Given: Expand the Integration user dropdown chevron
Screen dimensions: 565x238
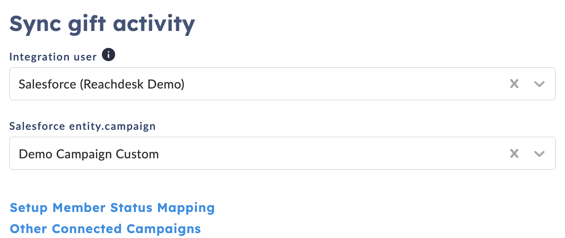Looking at the screenshot, I should [539, 84].
